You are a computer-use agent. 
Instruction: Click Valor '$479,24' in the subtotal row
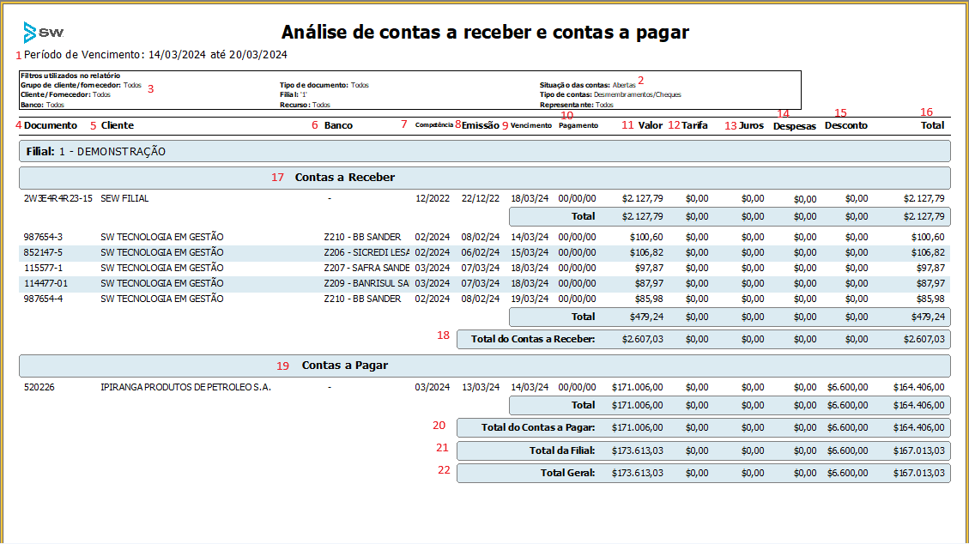tap(646, 317)
